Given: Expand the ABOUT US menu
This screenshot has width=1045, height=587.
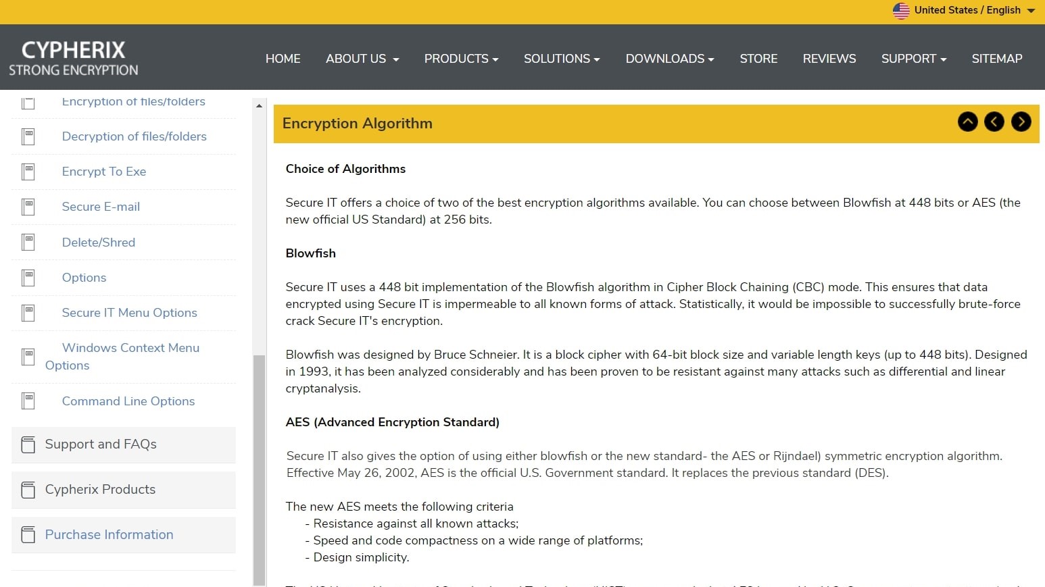Looking at the screenshot, I should [x=362, y=59].
